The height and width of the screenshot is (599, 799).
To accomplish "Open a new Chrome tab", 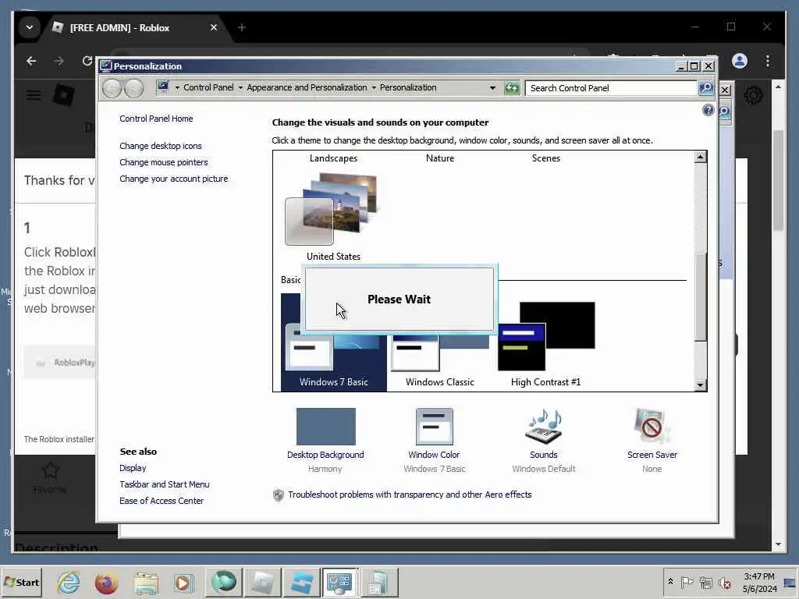I will [242, 27].
